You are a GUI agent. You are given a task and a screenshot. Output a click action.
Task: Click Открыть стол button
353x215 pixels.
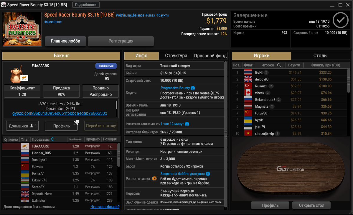tap(311, 205)
